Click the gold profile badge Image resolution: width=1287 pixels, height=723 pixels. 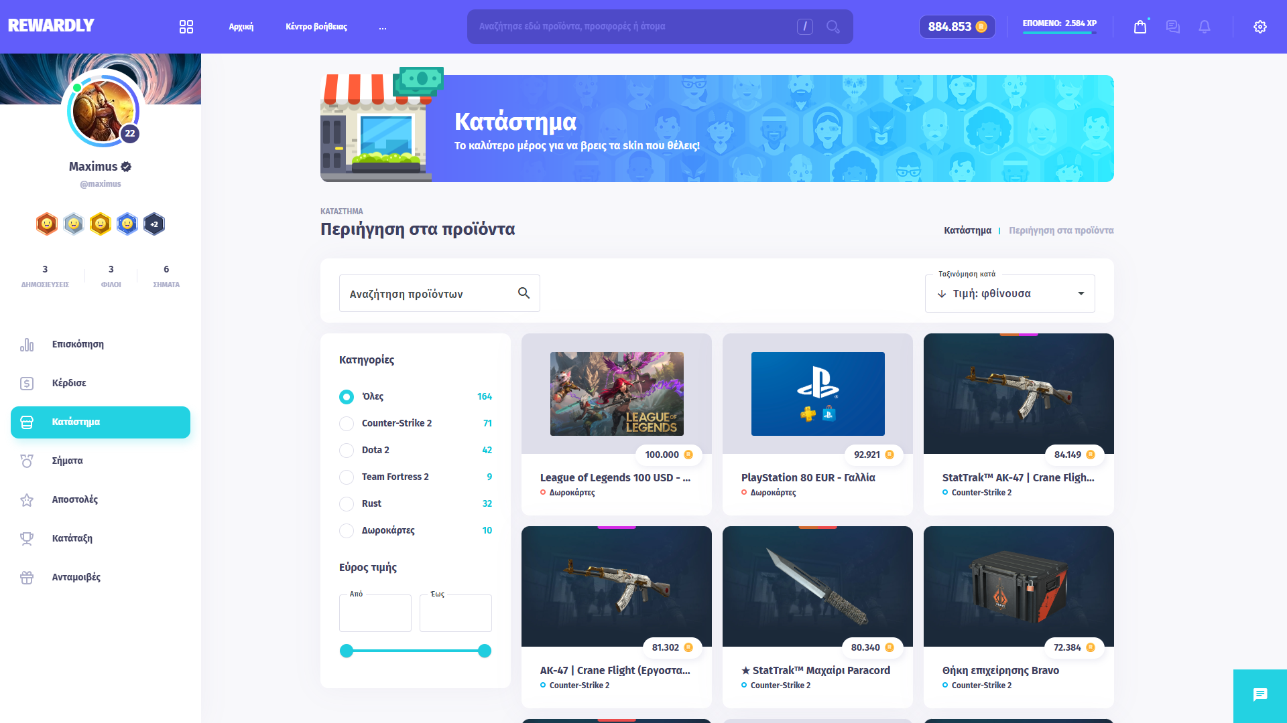pos(101,224)
